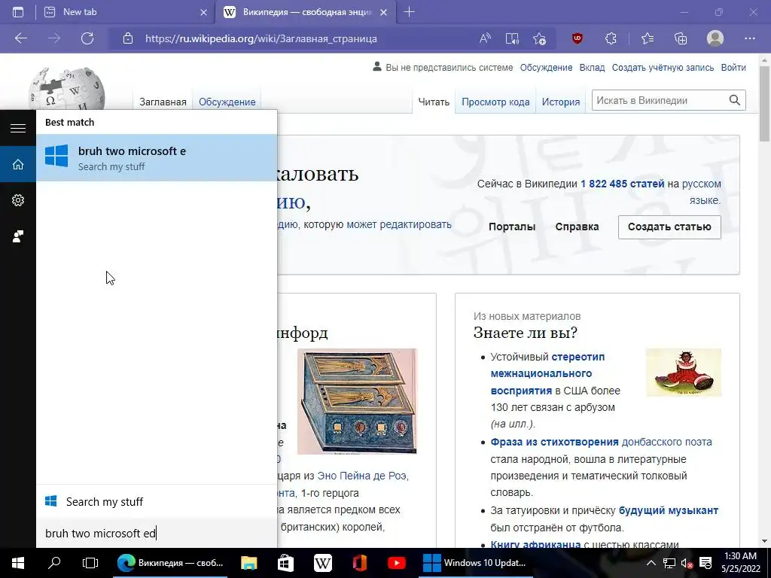The width and height of the screenshot is (771, 578).
Task: Open Task View on the taskbar
Action: (90, 563)
